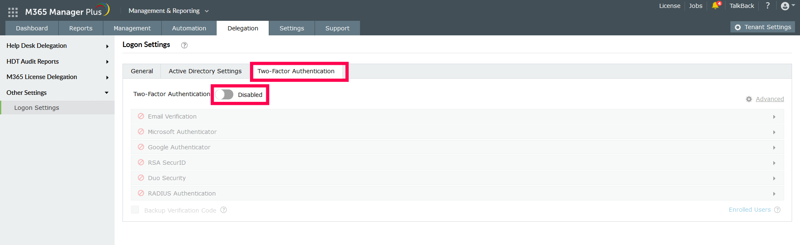Expand the Email Verification row

(457, 116)
